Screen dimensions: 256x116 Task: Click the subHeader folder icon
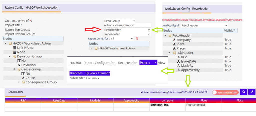click(x=174, y=53)
